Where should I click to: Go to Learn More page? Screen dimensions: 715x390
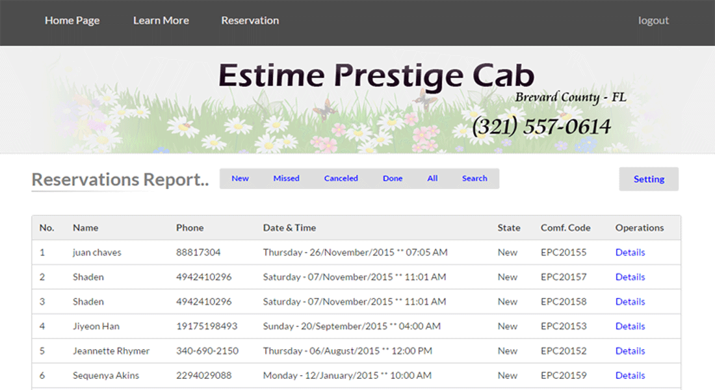(x=161, y=20)
